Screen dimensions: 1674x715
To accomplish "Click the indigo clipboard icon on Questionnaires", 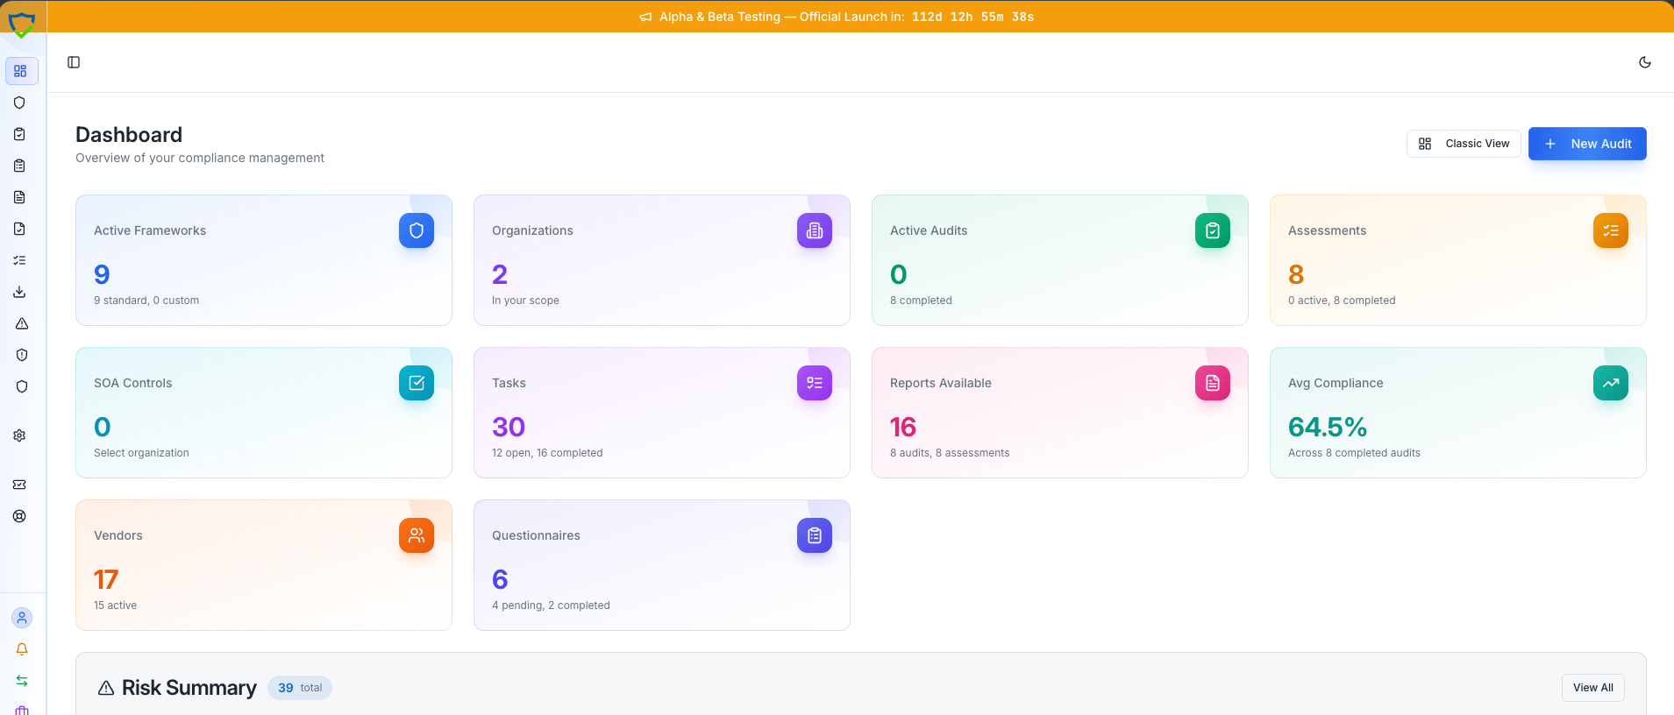I will (815, 535).
